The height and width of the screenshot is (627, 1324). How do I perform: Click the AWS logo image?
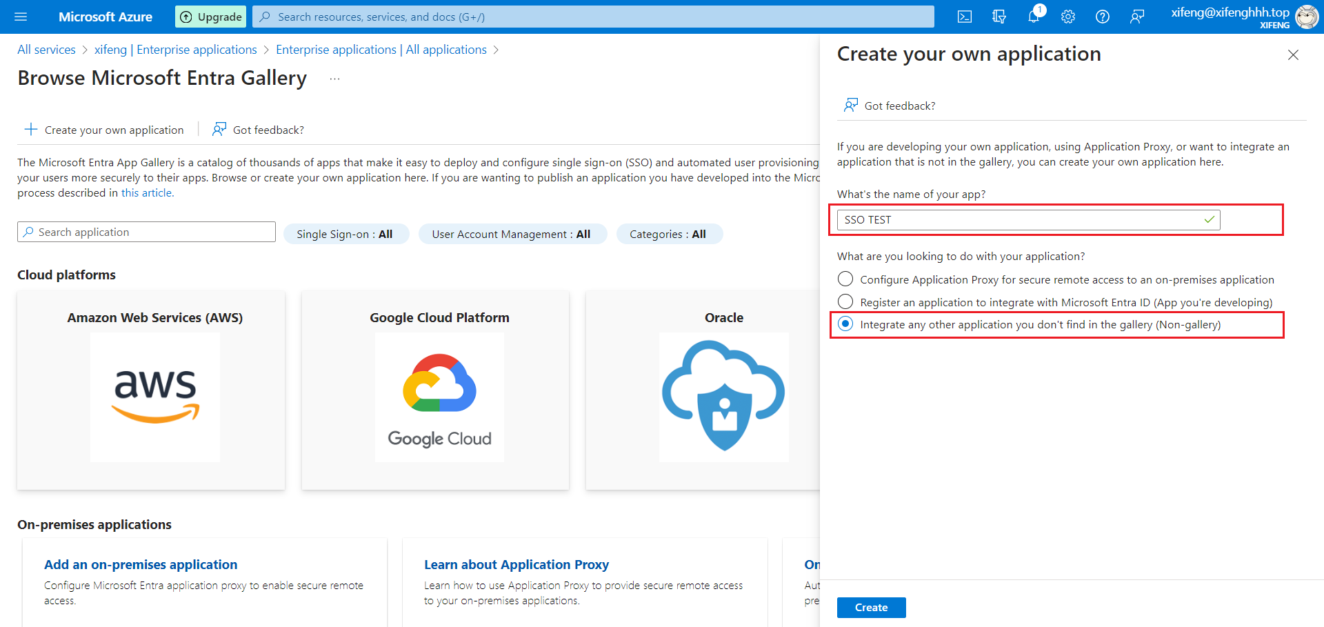coord(155,396)
